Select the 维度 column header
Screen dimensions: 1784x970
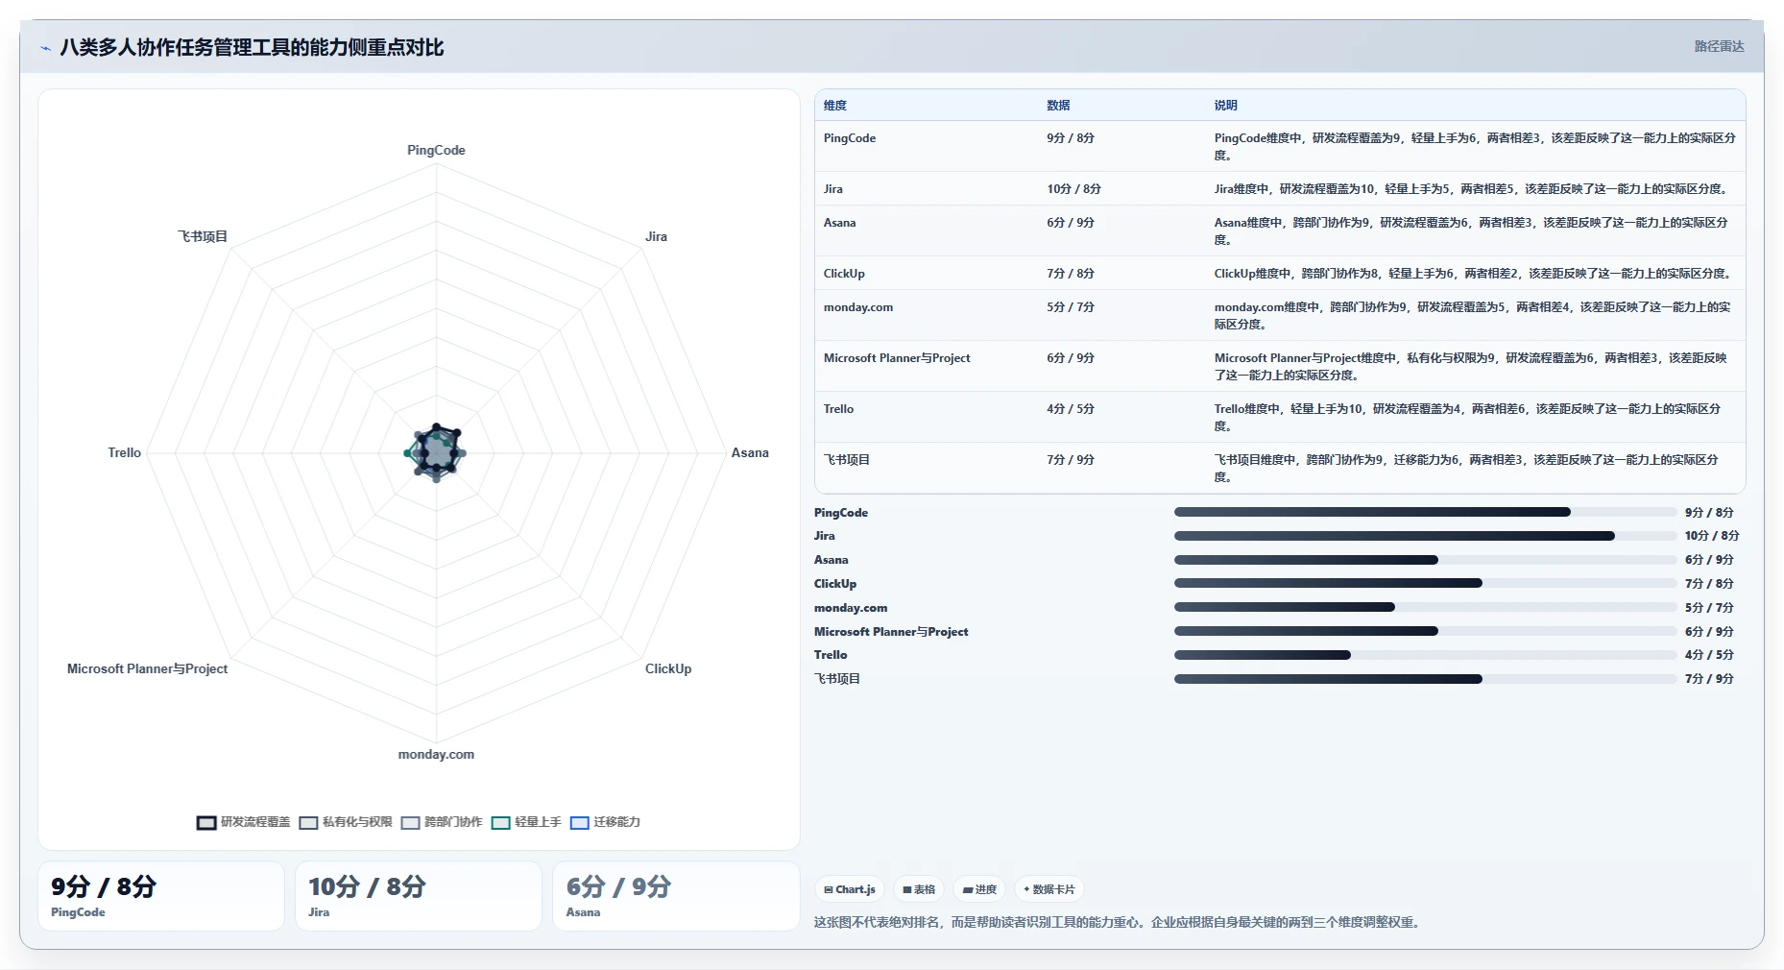click(x=835, y=106)
